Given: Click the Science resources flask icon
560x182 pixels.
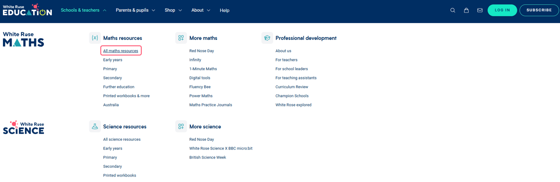Looking at the screenshot, I should click(x=95, y=127).
